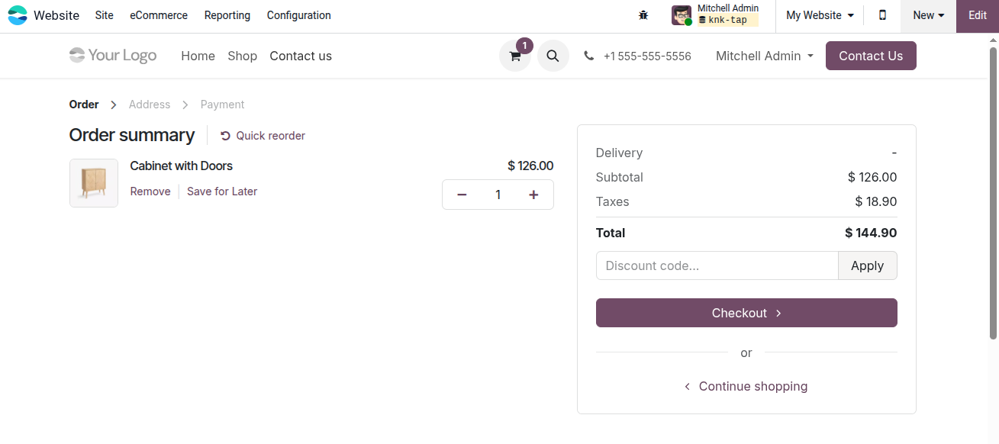Decrease the item quantity with the minus icon

click(x=462, y=195)
